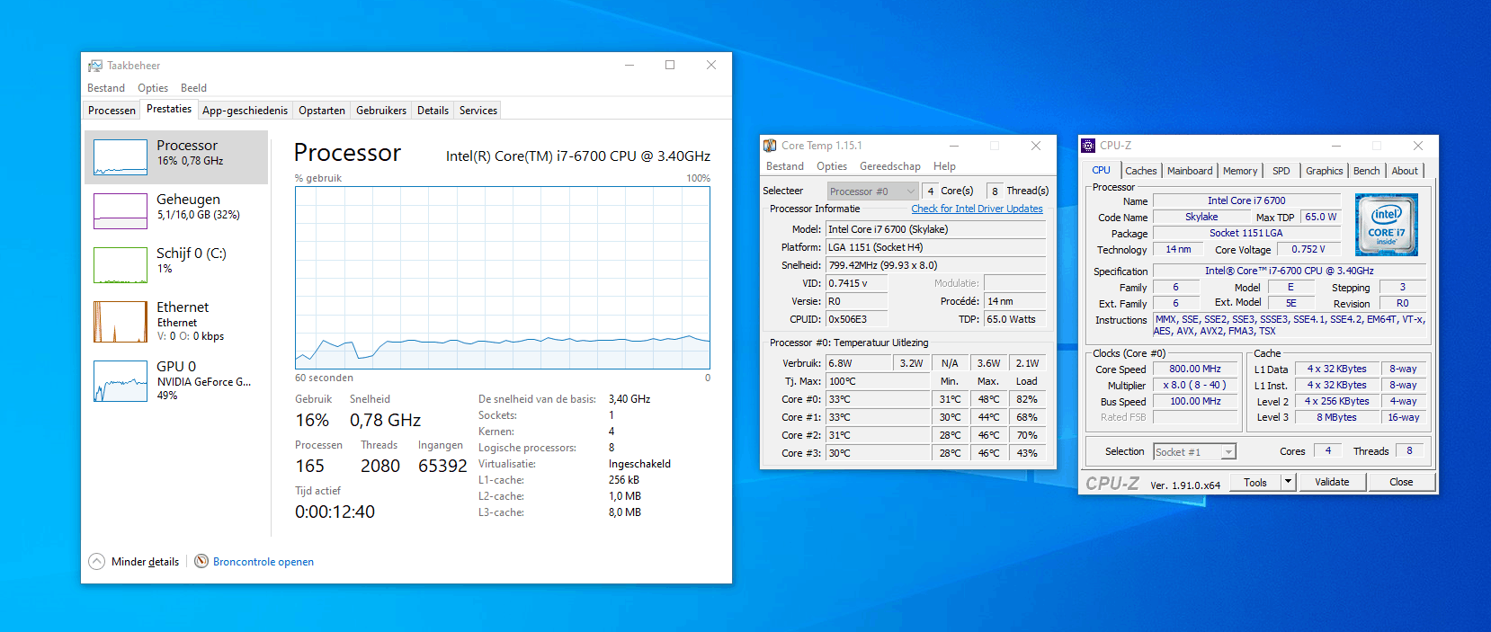
Task: Maximize the Taakbeheer window
Action: pyautogui.click(x=670, y=66)
